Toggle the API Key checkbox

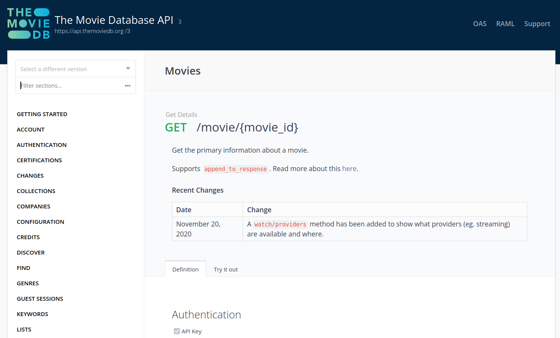tap(177, 331)
